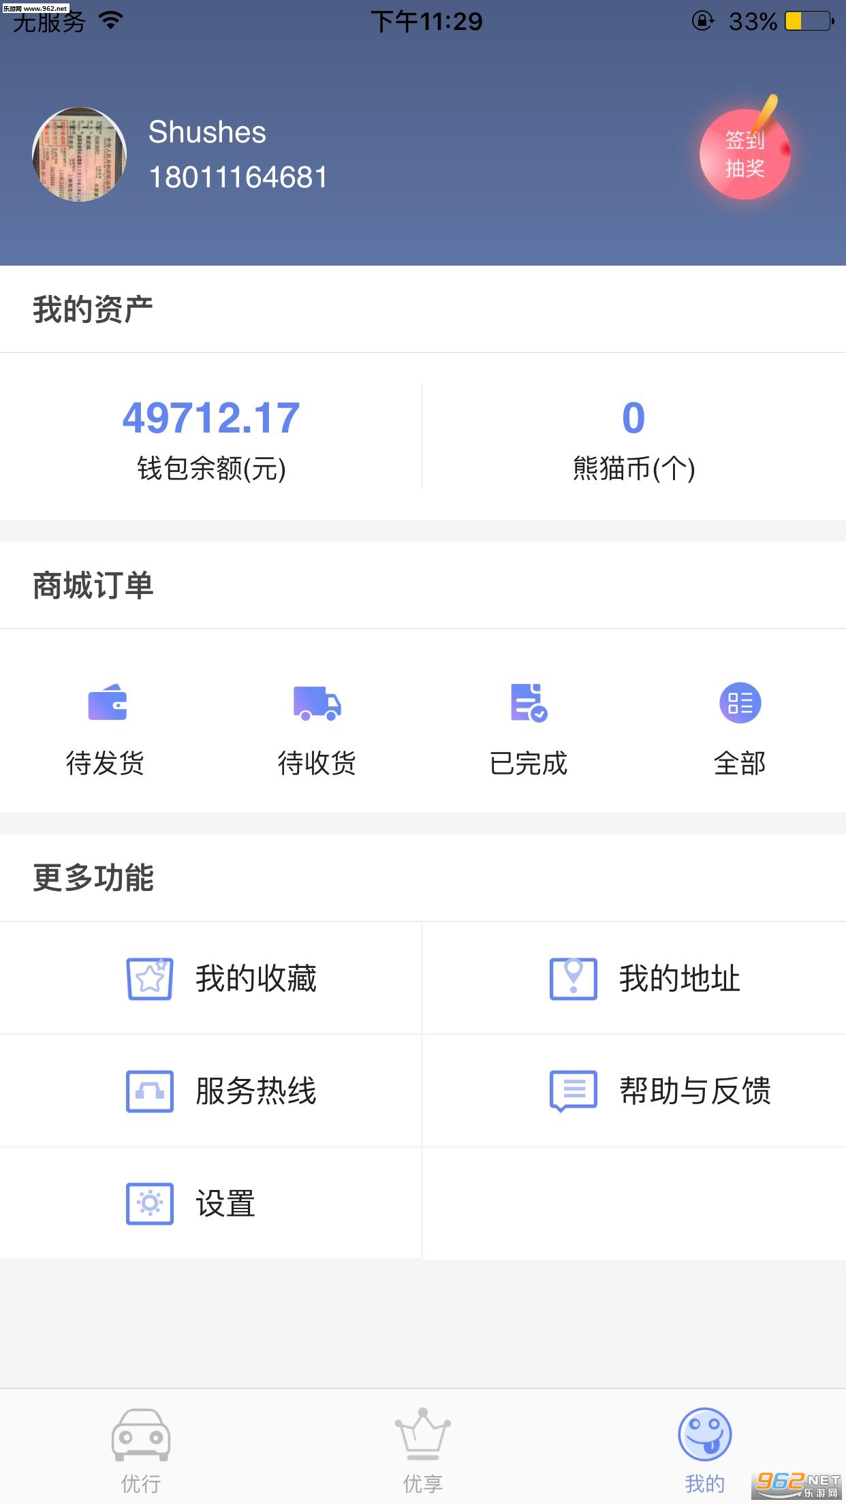Tap the 商城订单 section header
This screenshot has height=1504, width=846.
(x=93, y=585)
